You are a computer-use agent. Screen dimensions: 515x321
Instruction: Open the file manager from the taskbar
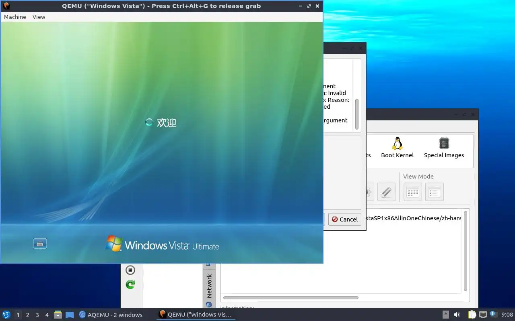coord(58,315)
